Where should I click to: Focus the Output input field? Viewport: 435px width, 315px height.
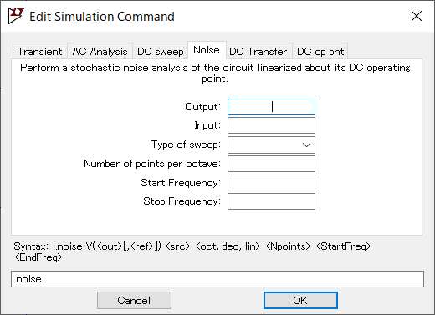tap(271, 107)
